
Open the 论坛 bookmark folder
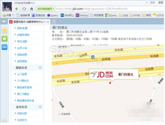(x=124, y=15)
